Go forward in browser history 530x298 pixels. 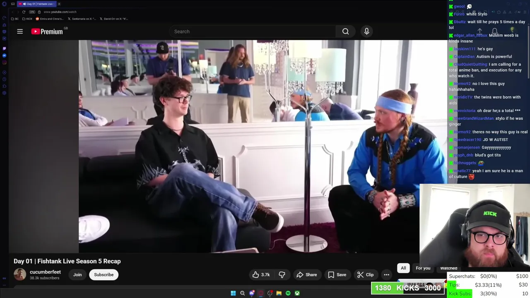click(17, 12)
